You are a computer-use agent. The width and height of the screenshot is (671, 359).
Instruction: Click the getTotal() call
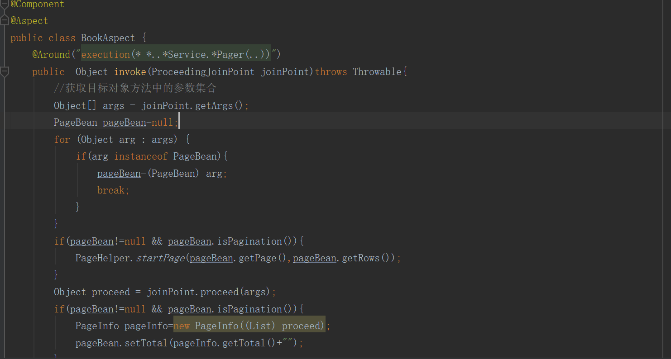(249, 343)
